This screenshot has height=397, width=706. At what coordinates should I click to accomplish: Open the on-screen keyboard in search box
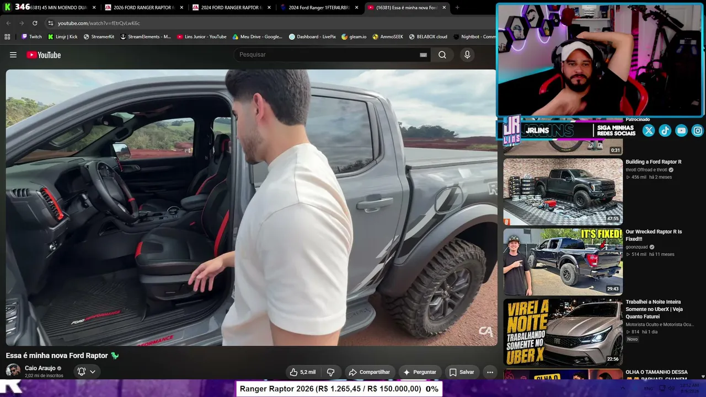click(x=423, y=55)
